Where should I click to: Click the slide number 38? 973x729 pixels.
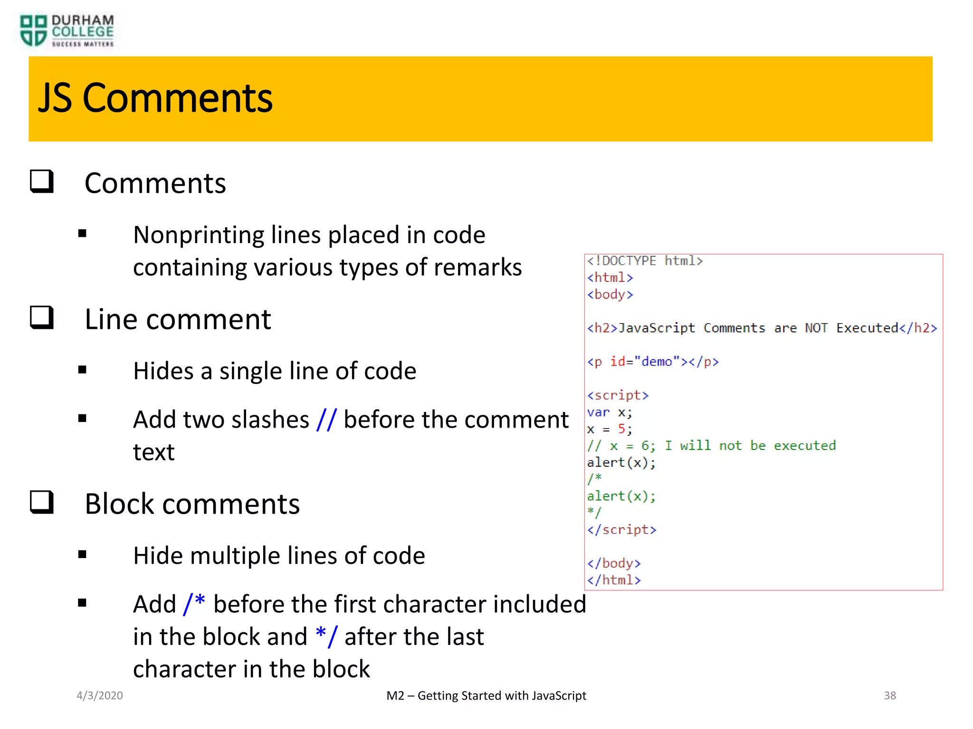(x=890, y=695)
